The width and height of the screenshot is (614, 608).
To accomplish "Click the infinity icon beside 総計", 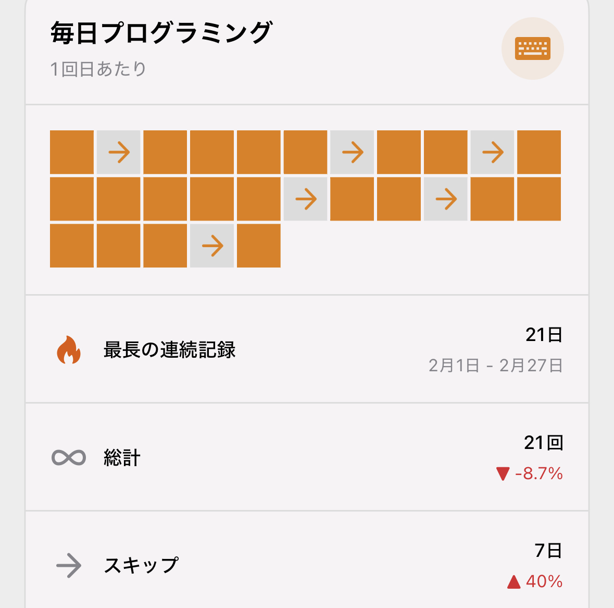I will point(69,457).
